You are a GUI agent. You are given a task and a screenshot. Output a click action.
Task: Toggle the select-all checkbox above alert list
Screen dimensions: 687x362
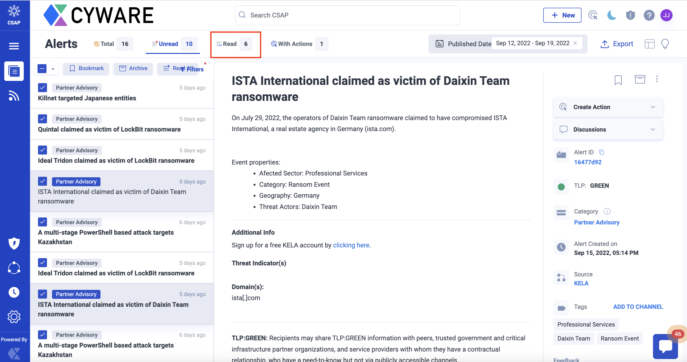(x=42, y=68)
